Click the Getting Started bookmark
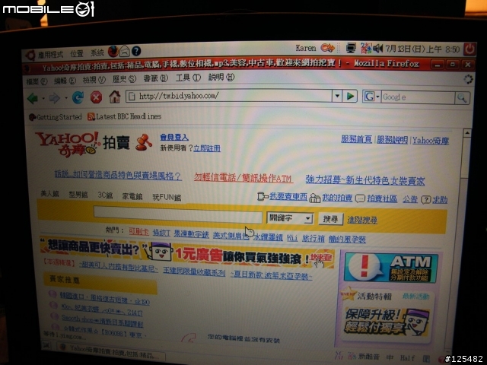Viewport: 487px width, 365px height. tap(56, 117)
